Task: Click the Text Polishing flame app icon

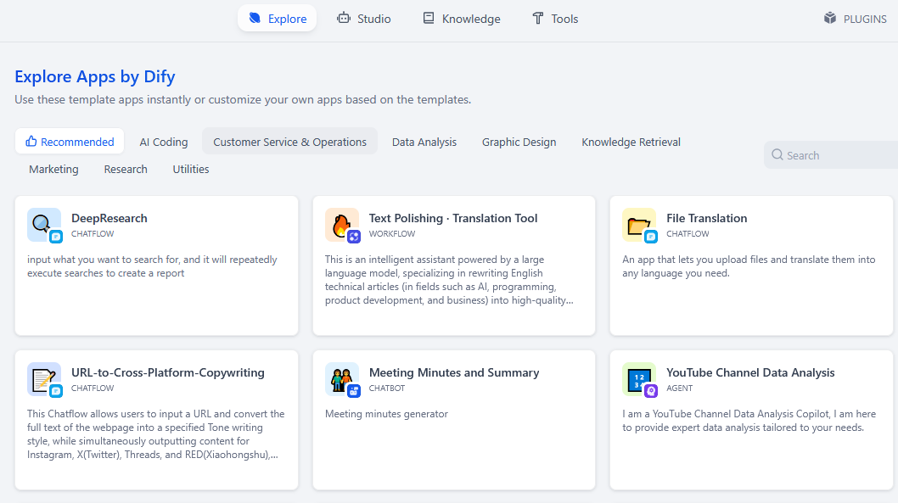Action: click(x=342, y=225)
